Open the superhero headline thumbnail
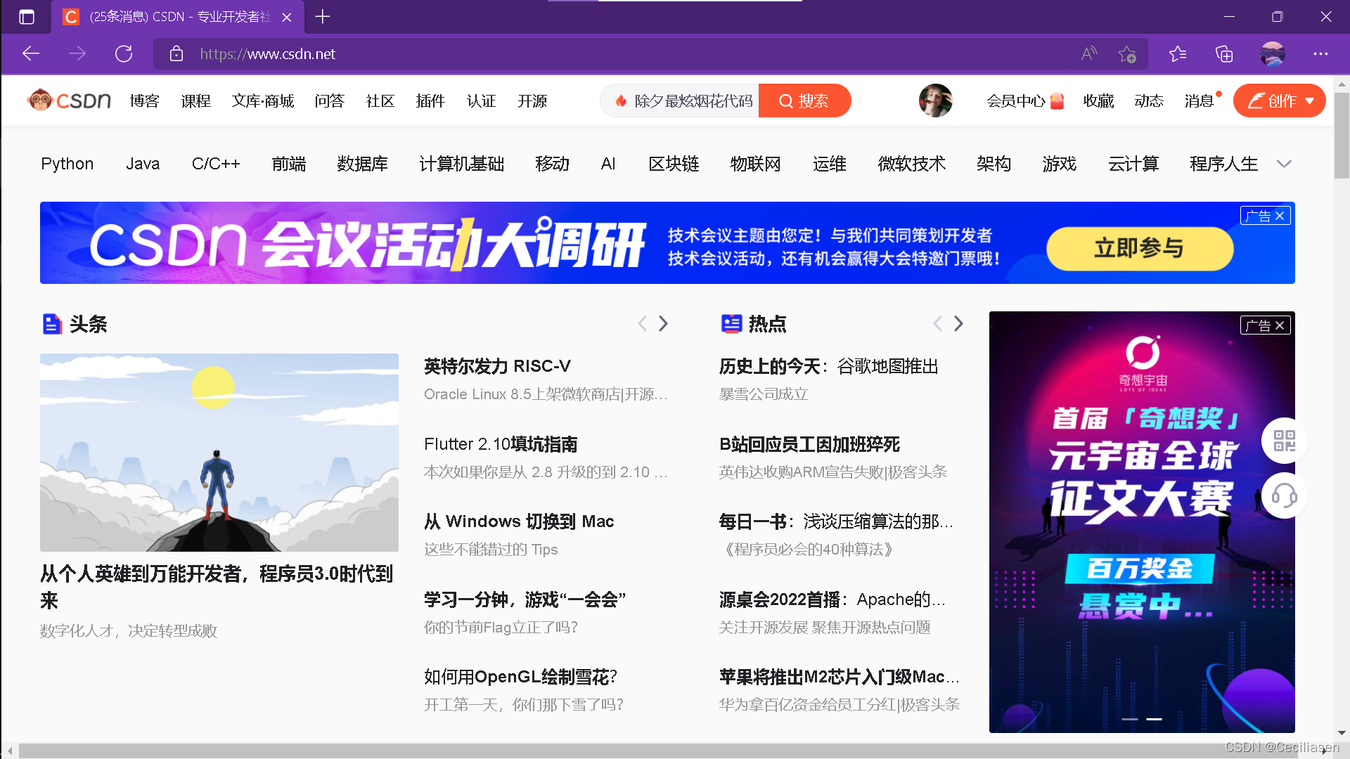 219,452
